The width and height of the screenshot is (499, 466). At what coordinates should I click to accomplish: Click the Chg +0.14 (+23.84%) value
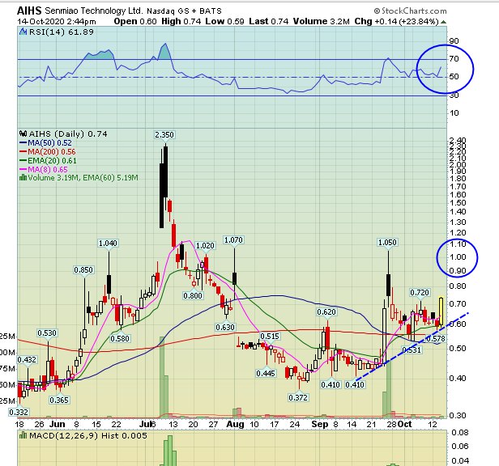[x=397, y=21]
